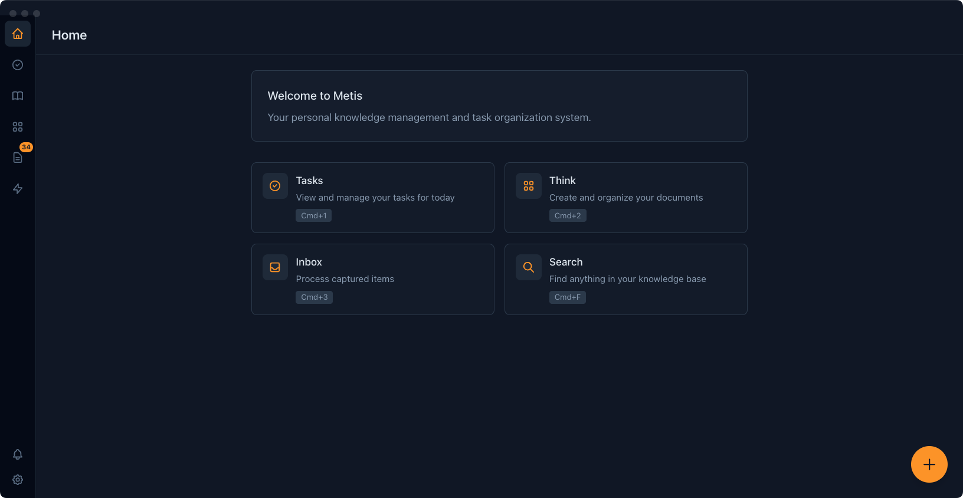Image resolution: width=963 pixels, height=498 pixels.
Task: Click the Inbox card tray icon
Action: pyautogui.click(x=275, y=267)
